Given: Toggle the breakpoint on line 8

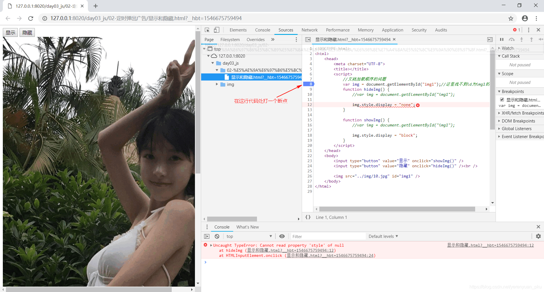Looking at the screenshot, I should pos(309,84).
